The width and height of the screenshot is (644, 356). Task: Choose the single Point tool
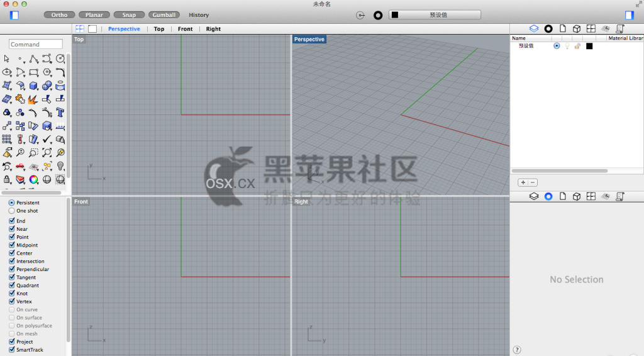point(20,58)
